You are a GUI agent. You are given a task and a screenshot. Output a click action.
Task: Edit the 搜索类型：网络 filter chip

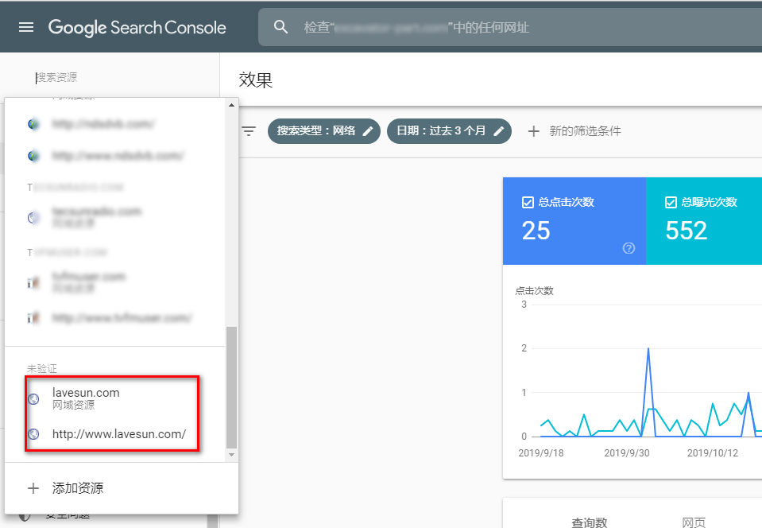(323, 130)
